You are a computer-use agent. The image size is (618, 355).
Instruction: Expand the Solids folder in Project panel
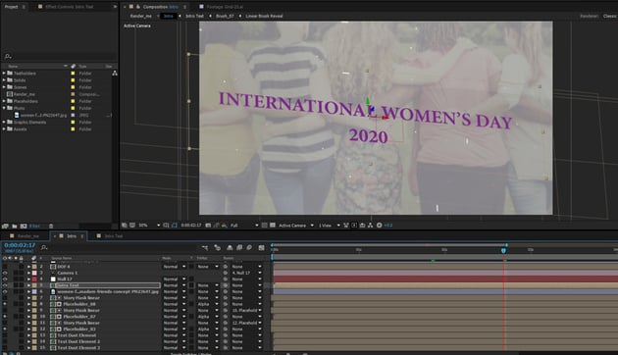pos(4,80)
